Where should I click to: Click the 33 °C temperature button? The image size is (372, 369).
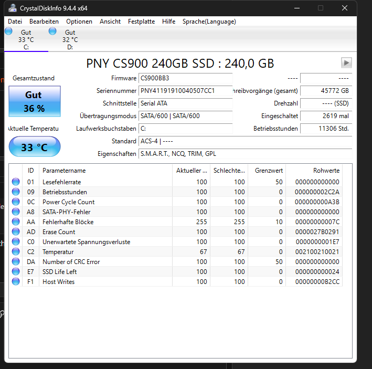[x=35, y=146]
